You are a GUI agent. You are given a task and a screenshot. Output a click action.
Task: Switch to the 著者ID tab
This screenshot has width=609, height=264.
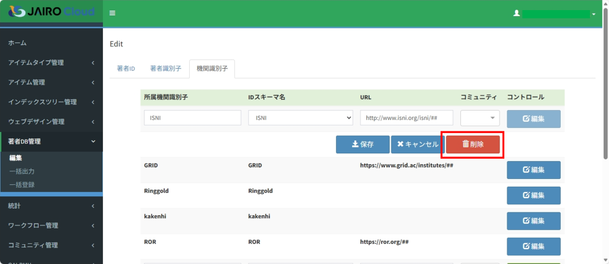125,68
